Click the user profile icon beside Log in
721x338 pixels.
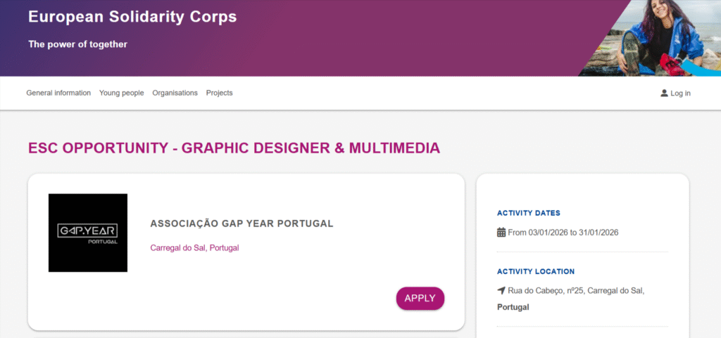point(664,93)
